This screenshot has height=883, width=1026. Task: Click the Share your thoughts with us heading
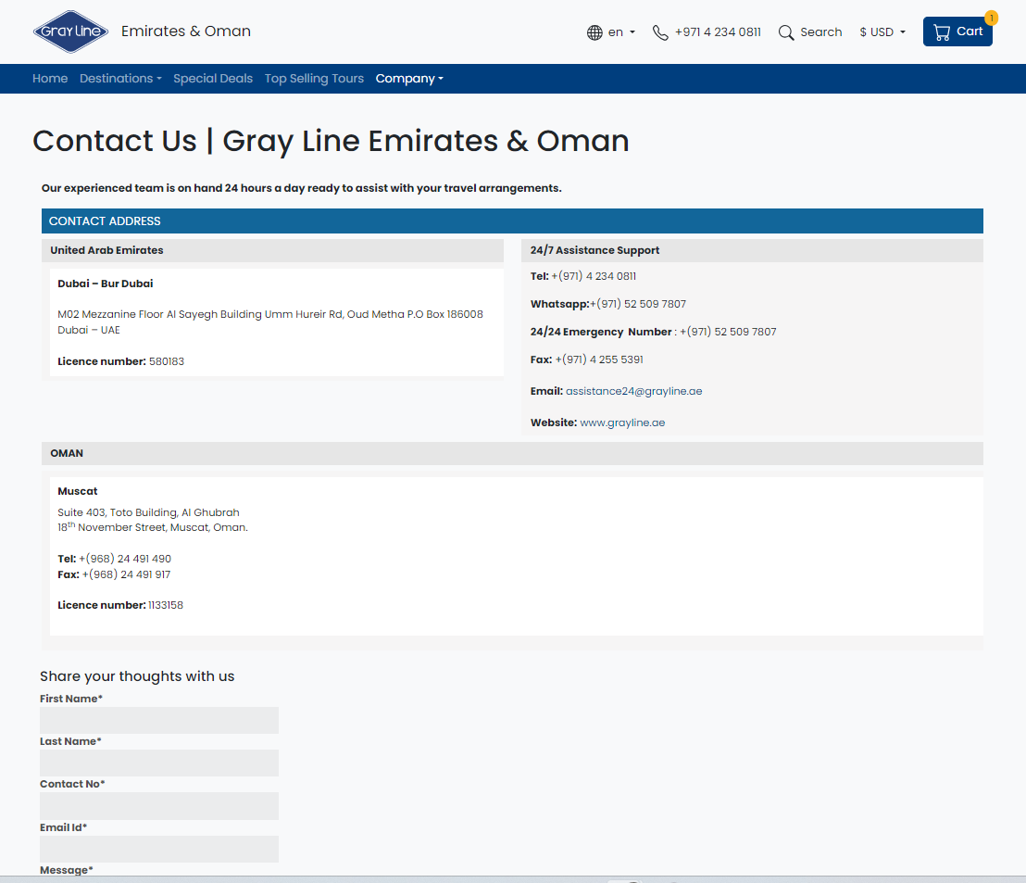click(x=137, y=676)
